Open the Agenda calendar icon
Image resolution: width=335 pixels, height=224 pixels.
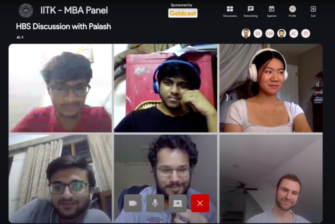coord(272,9)
